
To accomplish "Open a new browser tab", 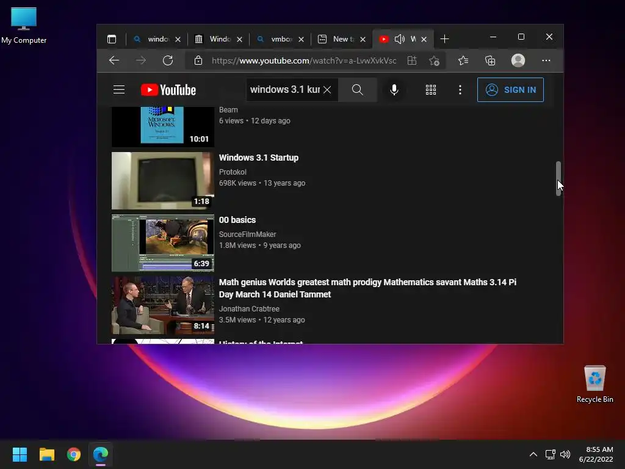I will [x=444, y=38].
